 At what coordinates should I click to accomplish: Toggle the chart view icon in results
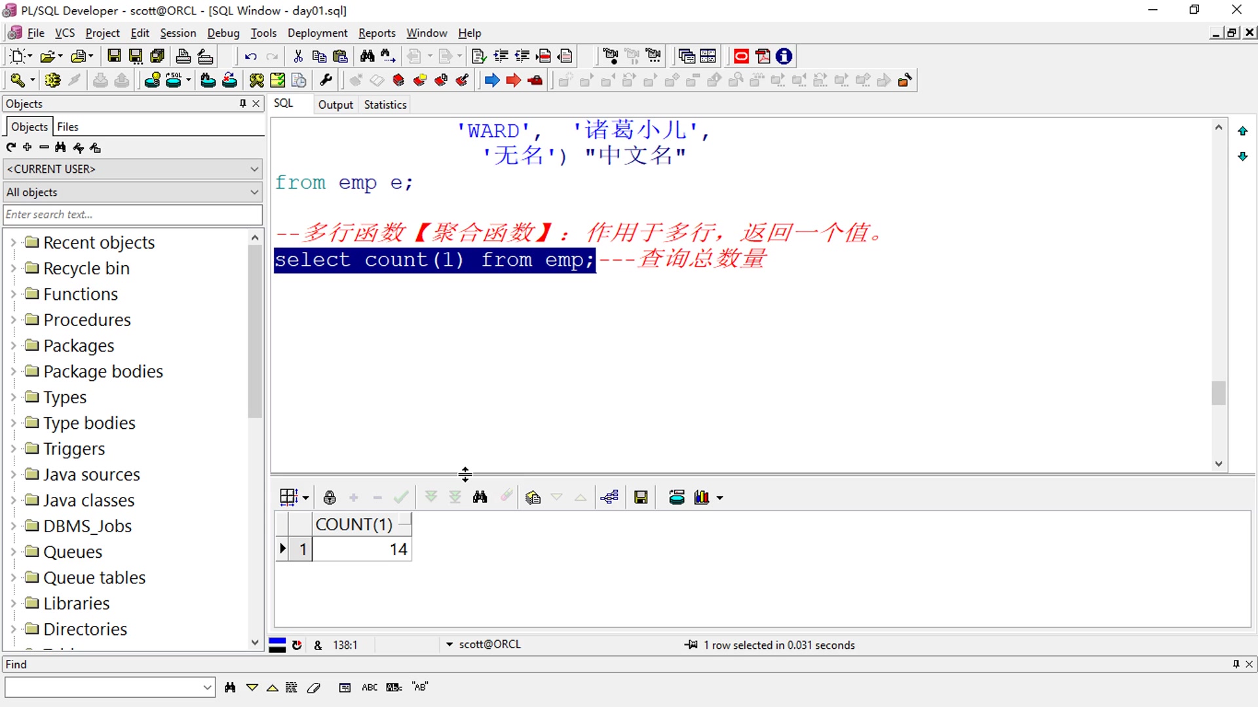click(702, 498)
